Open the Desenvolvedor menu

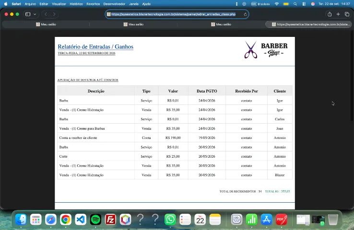point(114,4)
